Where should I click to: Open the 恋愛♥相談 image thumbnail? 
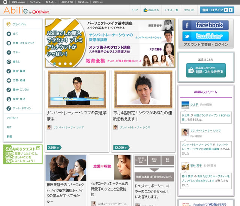coord(110,167)
